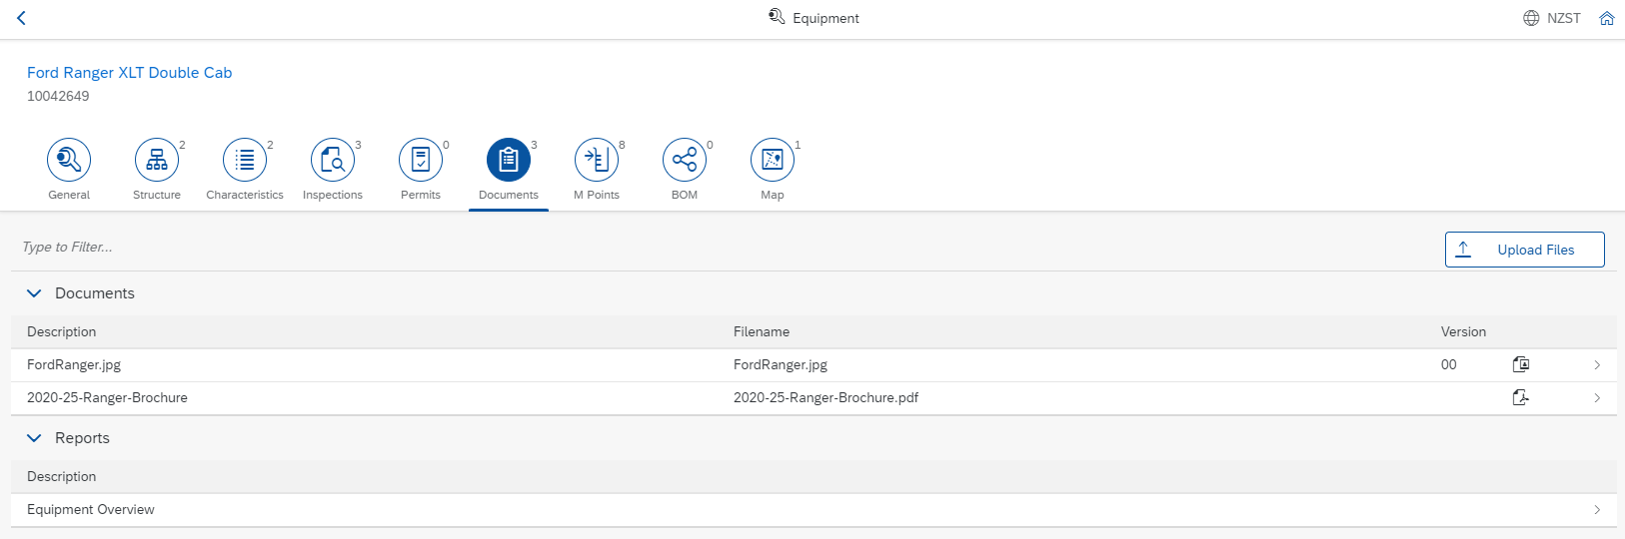Screen dimensions: 1625x539
Task: Click the Filename column header
Action: click(x=762, y=332)
